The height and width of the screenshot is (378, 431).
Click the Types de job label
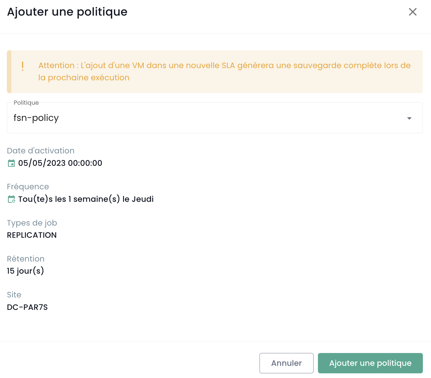click(x=32, y=223)
